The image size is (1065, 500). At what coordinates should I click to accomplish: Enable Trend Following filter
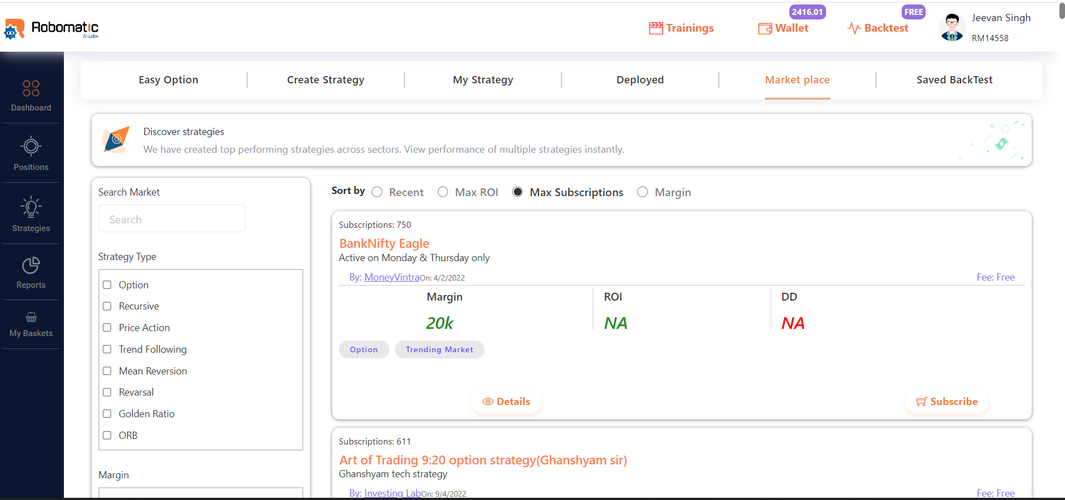(x=107, y=349)
